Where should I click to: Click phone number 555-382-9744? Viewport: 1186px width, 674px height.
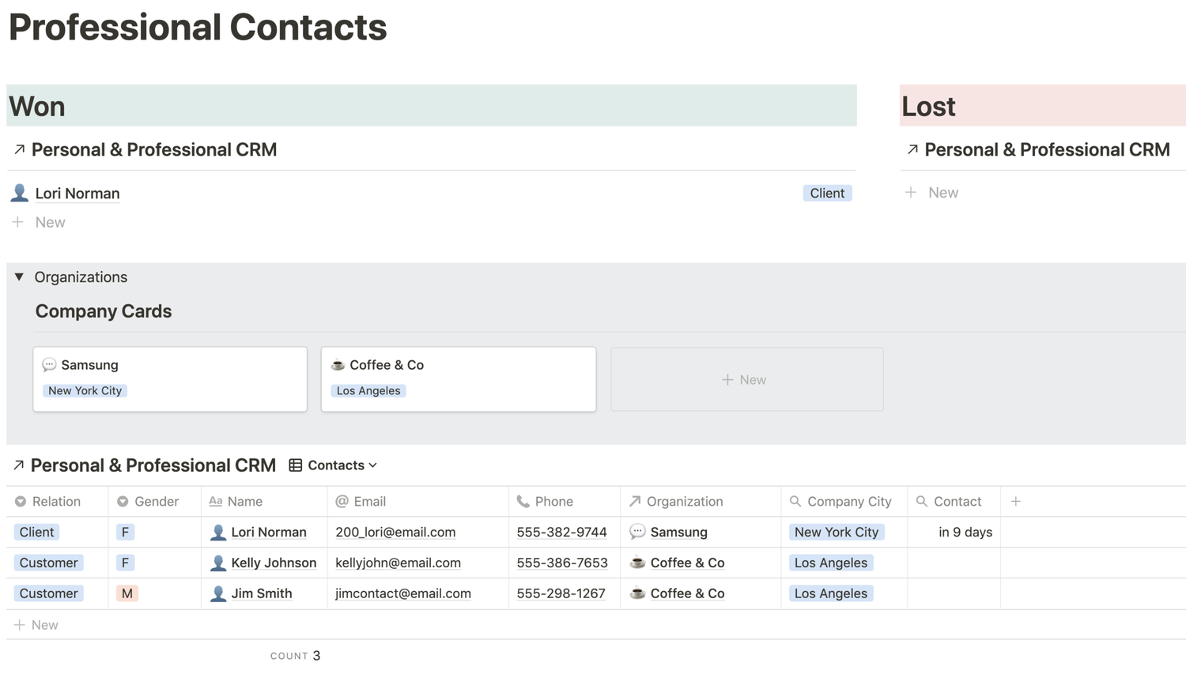pyautogui.click(x=561, y=533)
